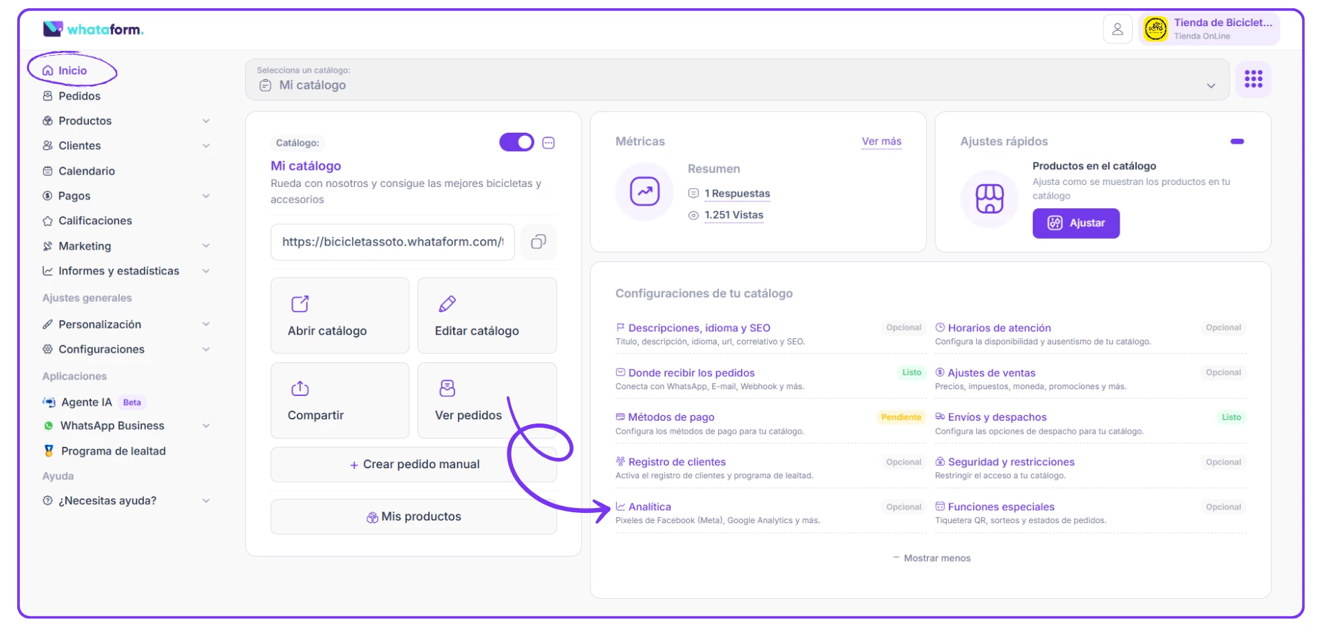This screenshot has width=1322, height=627.
Task: Click the copy catalog URL icon
Action: pos(538,242)
